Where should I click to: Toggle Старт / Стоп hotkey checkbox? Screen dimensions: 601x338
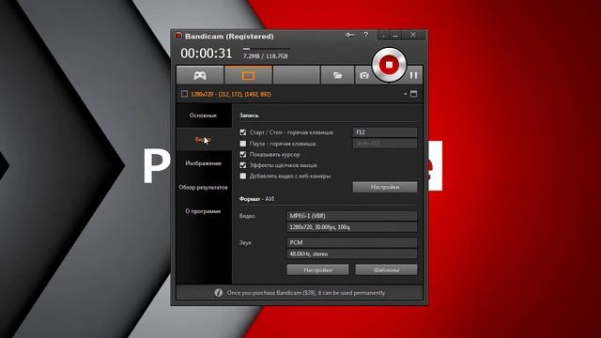243,132
